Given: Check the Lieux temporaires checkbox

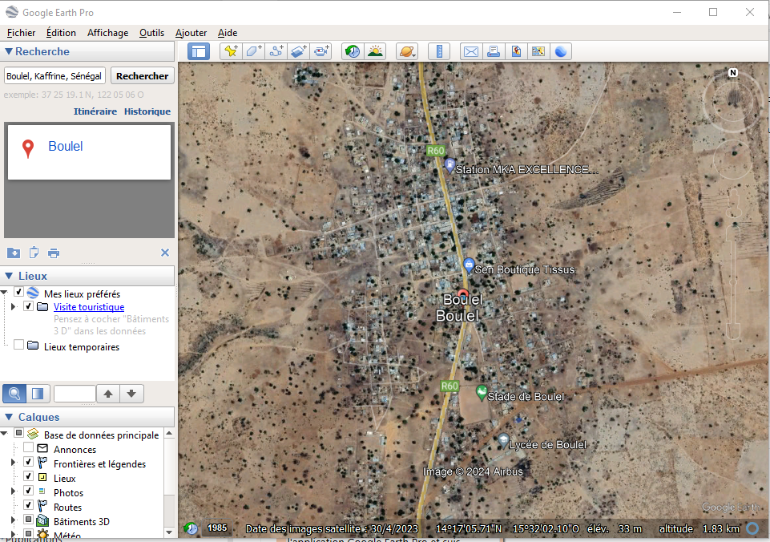Looking at the screenshot, I should pyautogui.click(x=18, y=346).
